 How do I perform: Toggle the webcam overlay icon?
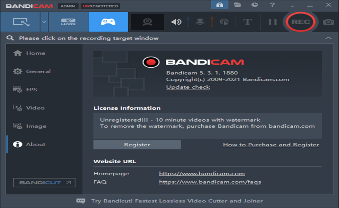(147, 22)
